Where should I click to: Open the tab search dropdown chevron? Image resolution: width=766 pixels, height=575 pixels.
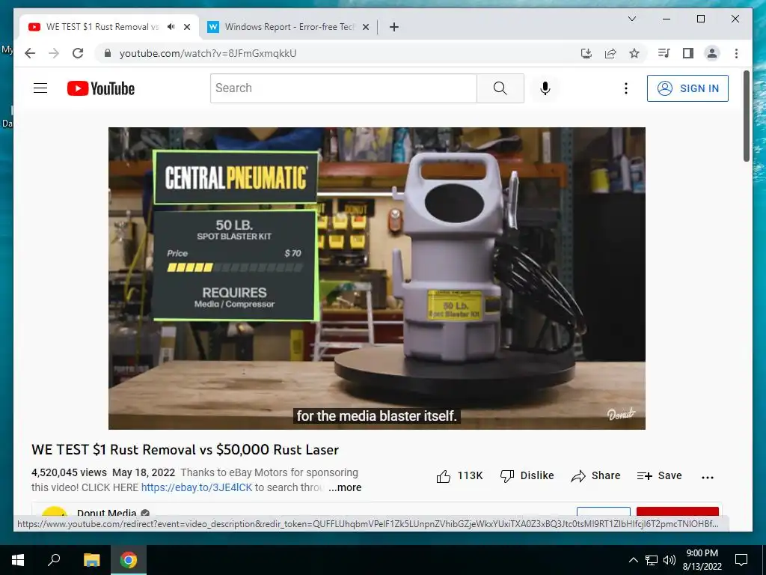(631, 19)
